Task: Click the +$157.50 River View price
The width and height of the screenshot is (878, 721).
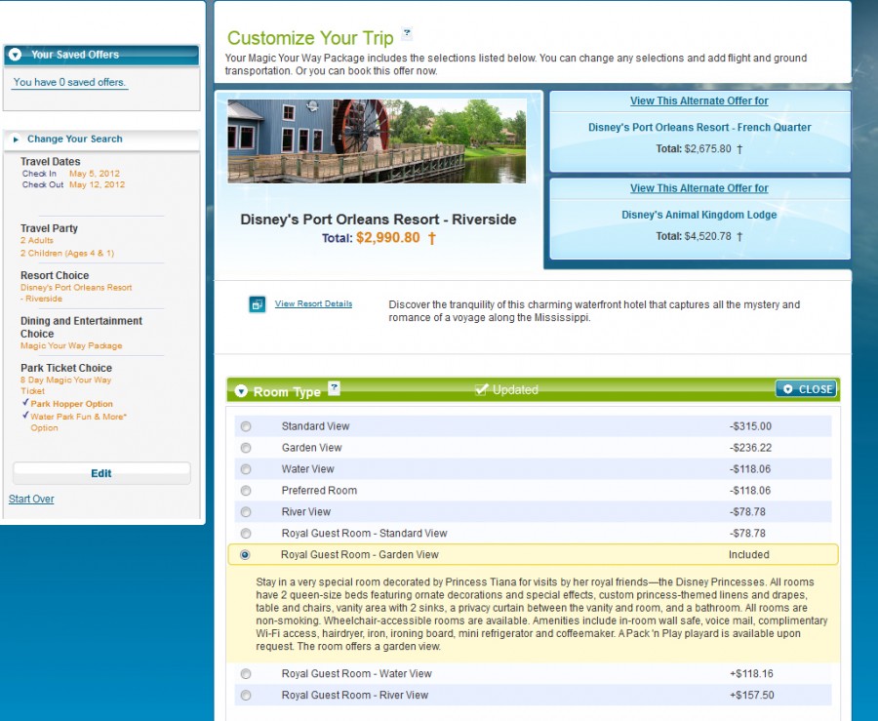Action: [x=751, y=696]
